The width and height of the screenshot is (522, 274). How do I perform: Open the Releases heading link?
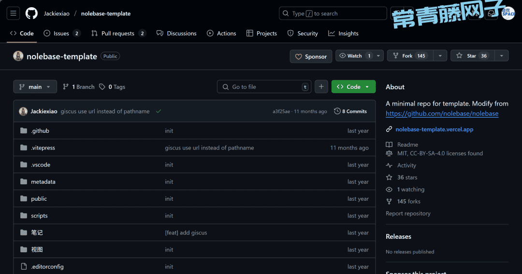click(398, 236)
